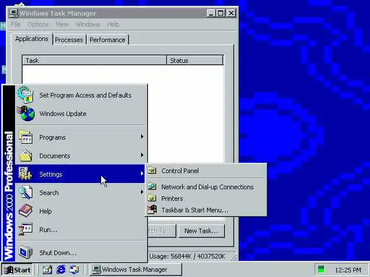Switch to the Applications tab
Viewport: 370px width, 277px height.
coord(32,39)
